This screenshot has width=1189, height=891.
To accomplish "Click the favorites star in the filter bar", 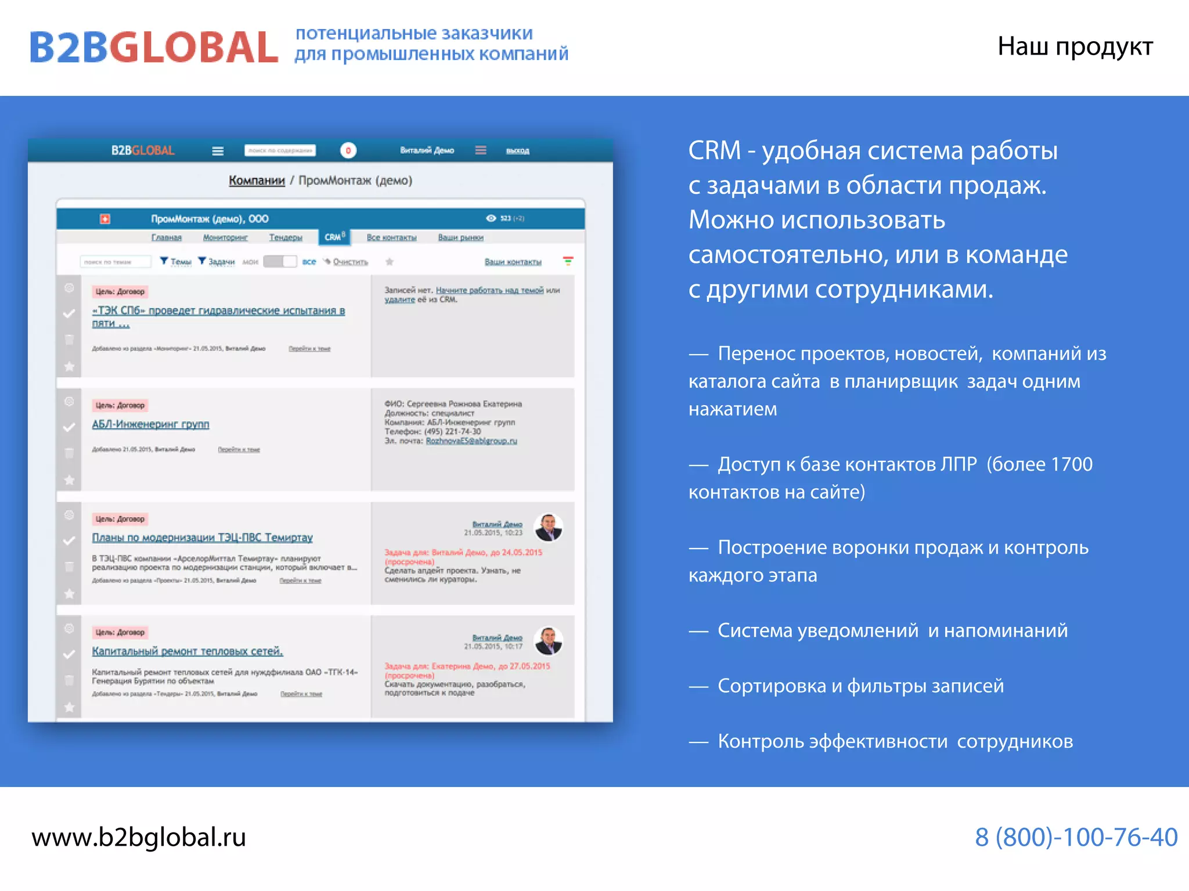I will 390,262.
